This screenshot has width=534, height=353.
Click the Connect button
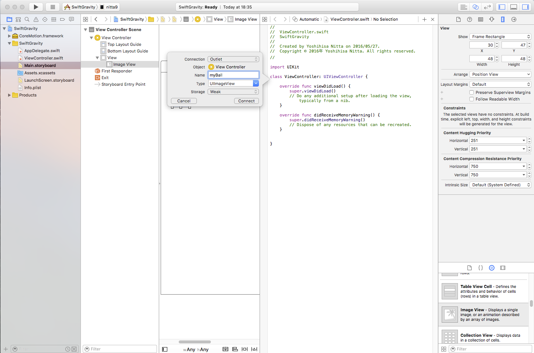(x=246, y=101)
